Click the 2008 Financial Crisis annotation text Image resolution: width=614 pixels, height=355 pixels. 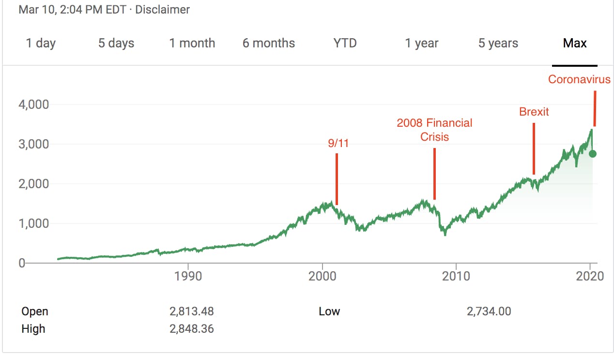[434, 130]
